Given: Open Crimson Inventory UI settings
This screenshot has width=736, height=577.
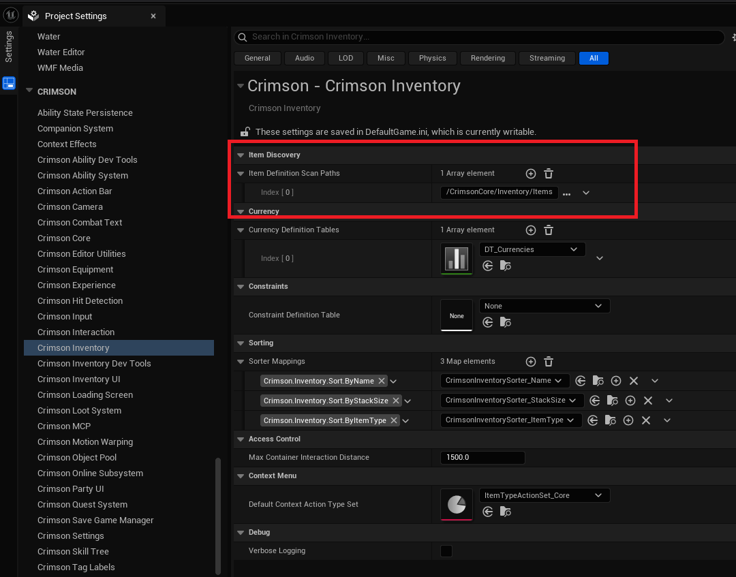Looking at the screenshot, I should 79,379.
